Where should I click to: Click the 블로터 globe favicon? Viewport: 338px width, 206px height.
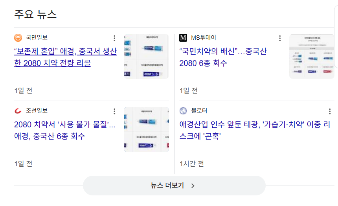pos(183,111)
